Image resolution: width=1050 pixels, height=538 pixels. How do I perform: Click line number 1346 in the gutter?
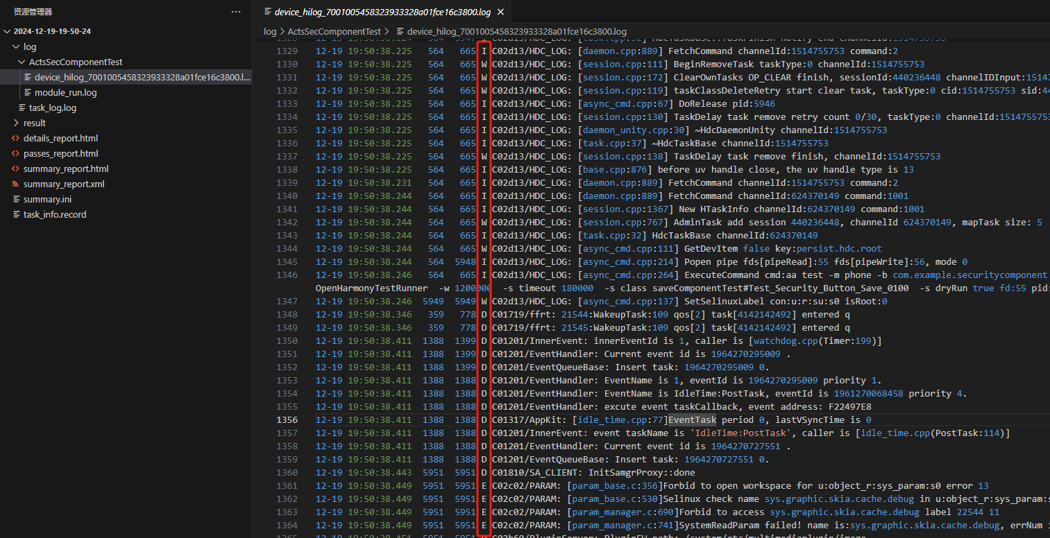point(287,275)
